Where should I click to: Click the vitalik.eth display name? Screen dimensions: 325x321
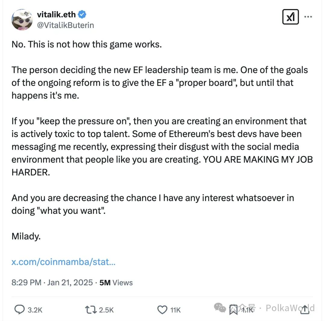56,14
